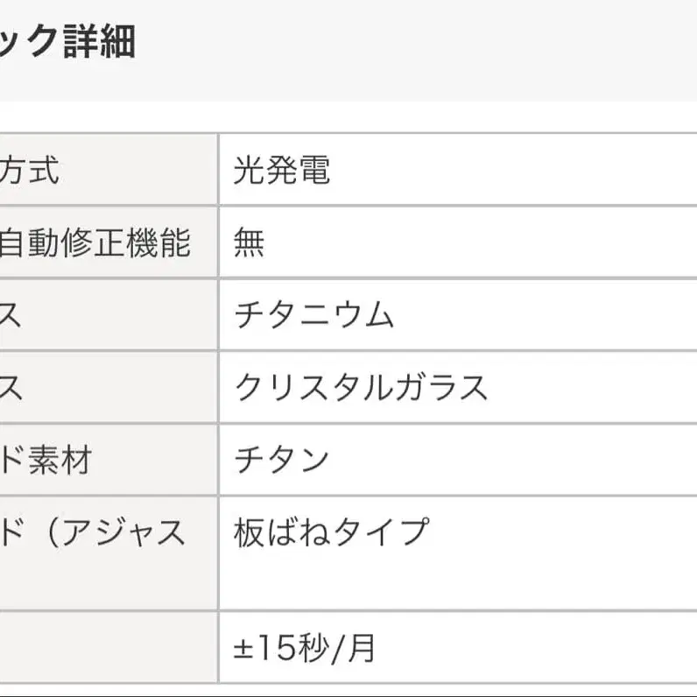This screenshot has height=697, width=697.
Task: Click blank space right of 無 value
Action: pyautogui.click(x=481, y=243)
